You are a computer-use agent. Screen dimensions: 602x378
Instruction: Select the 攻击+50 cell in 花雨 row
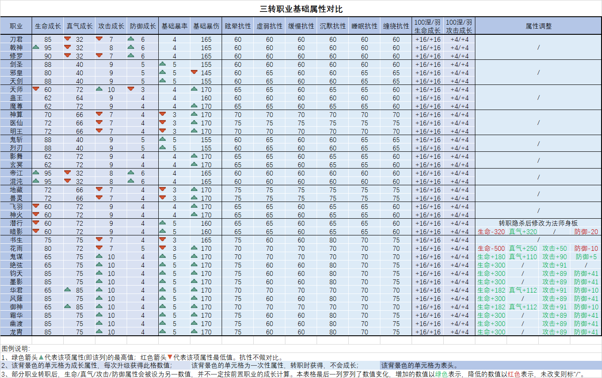point(555,248)
